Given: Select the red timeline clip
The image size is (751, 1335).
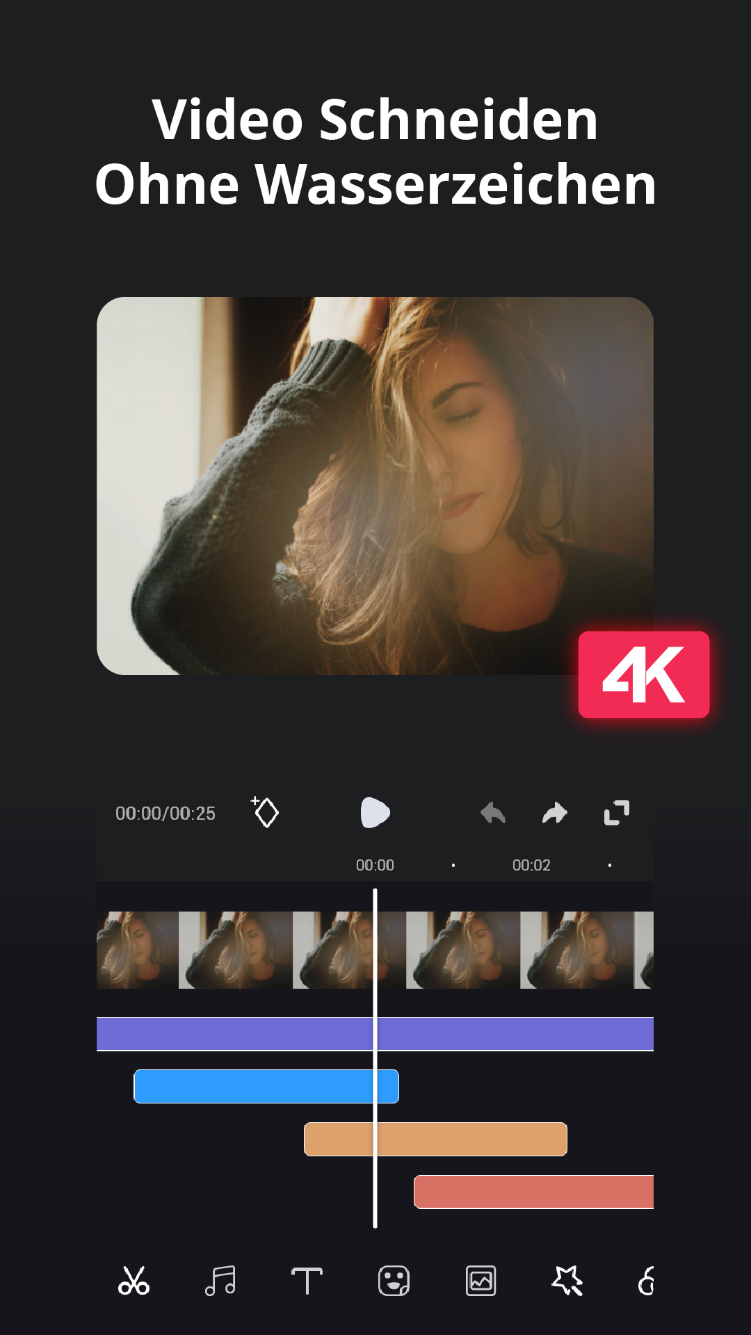Looking at the screenshot, I should tap(533, 1192).
